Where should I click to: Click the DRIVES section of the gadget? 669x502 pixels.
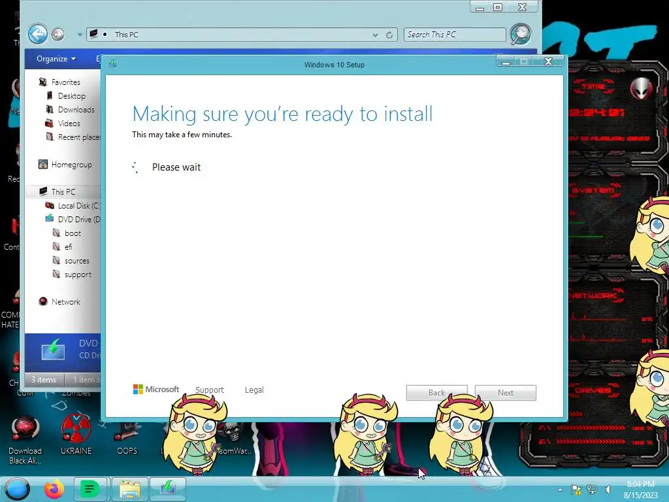pos(593,390)
